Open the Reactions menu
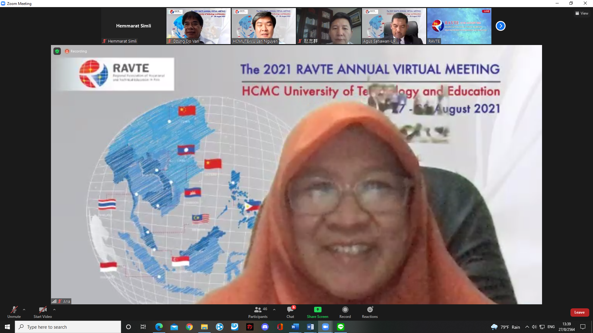This screenshot has height=333, width=593. pos(370,312)
